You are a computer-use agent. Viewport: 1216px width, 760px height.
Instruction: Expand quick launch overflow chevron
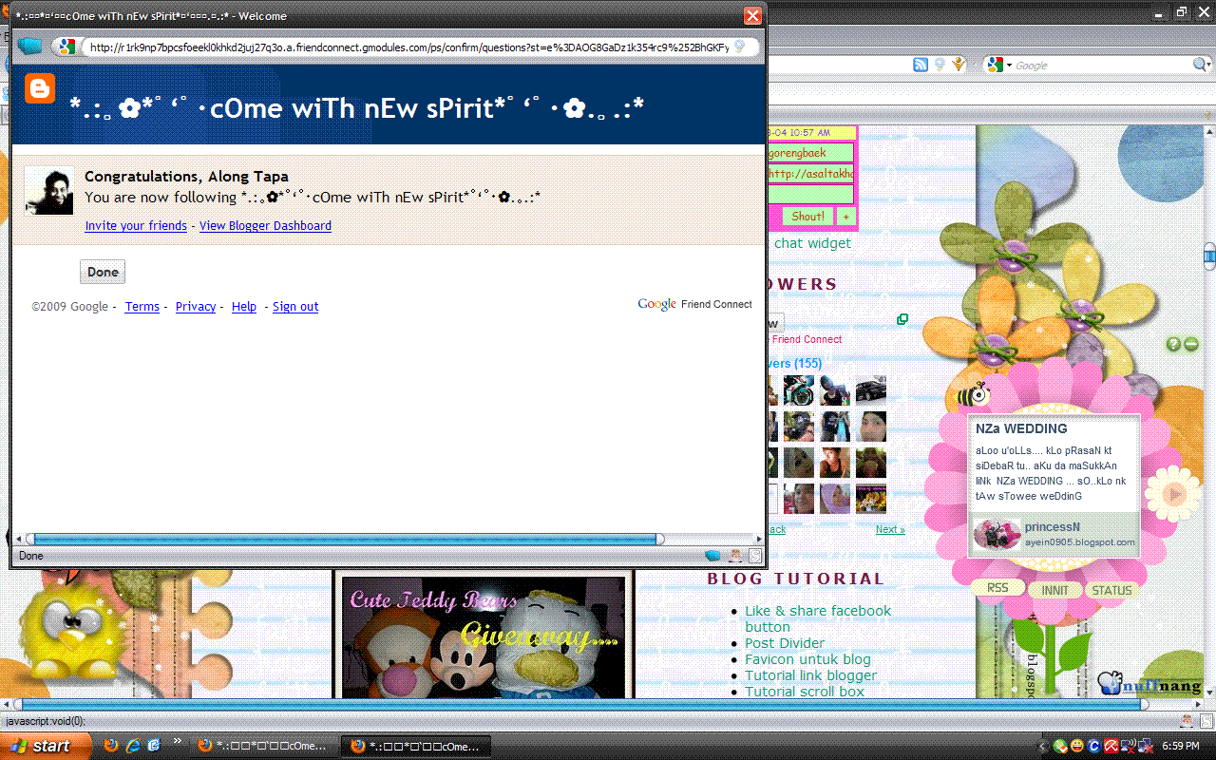tap(178, 742)
